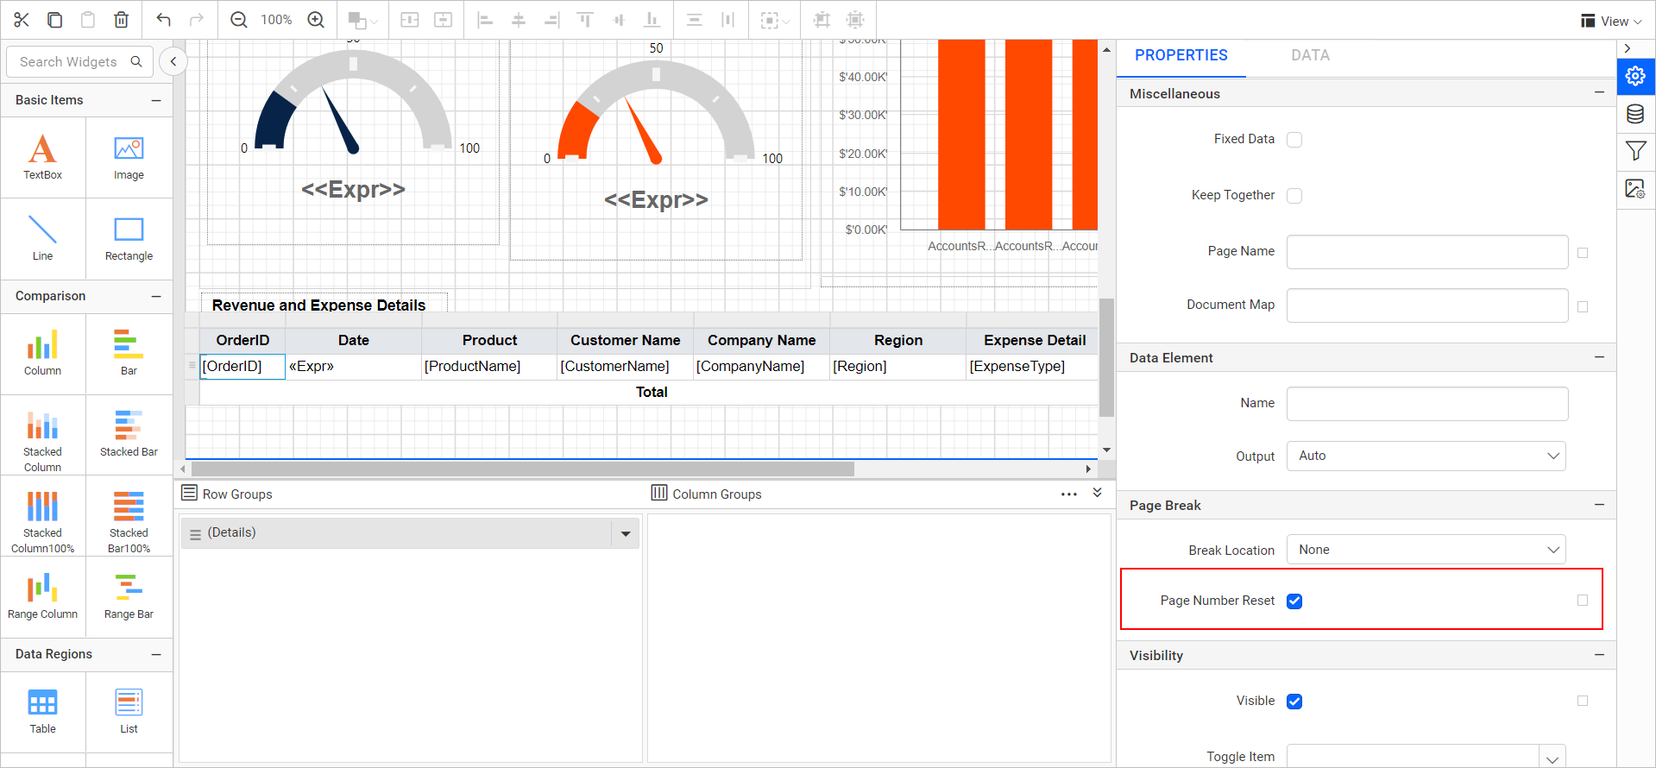Image resolution: width=1656 pixels, height=768 pixels.
Task: Open the properties gear panel icon
Action: tap(1635, 76)
